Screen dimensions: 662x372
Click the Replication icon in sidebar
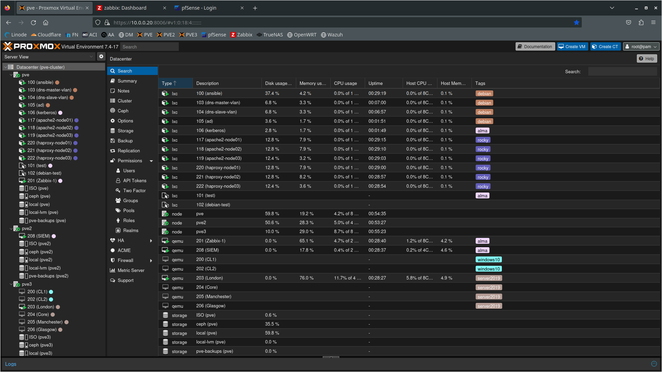[x=113, y=151]
